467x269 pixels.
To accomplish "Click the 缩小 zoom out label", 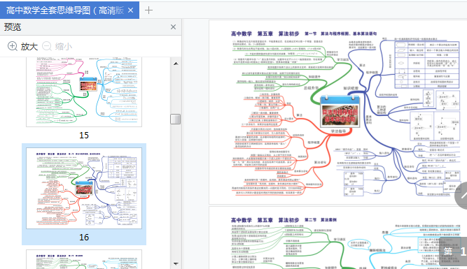I will click(64, 46).
